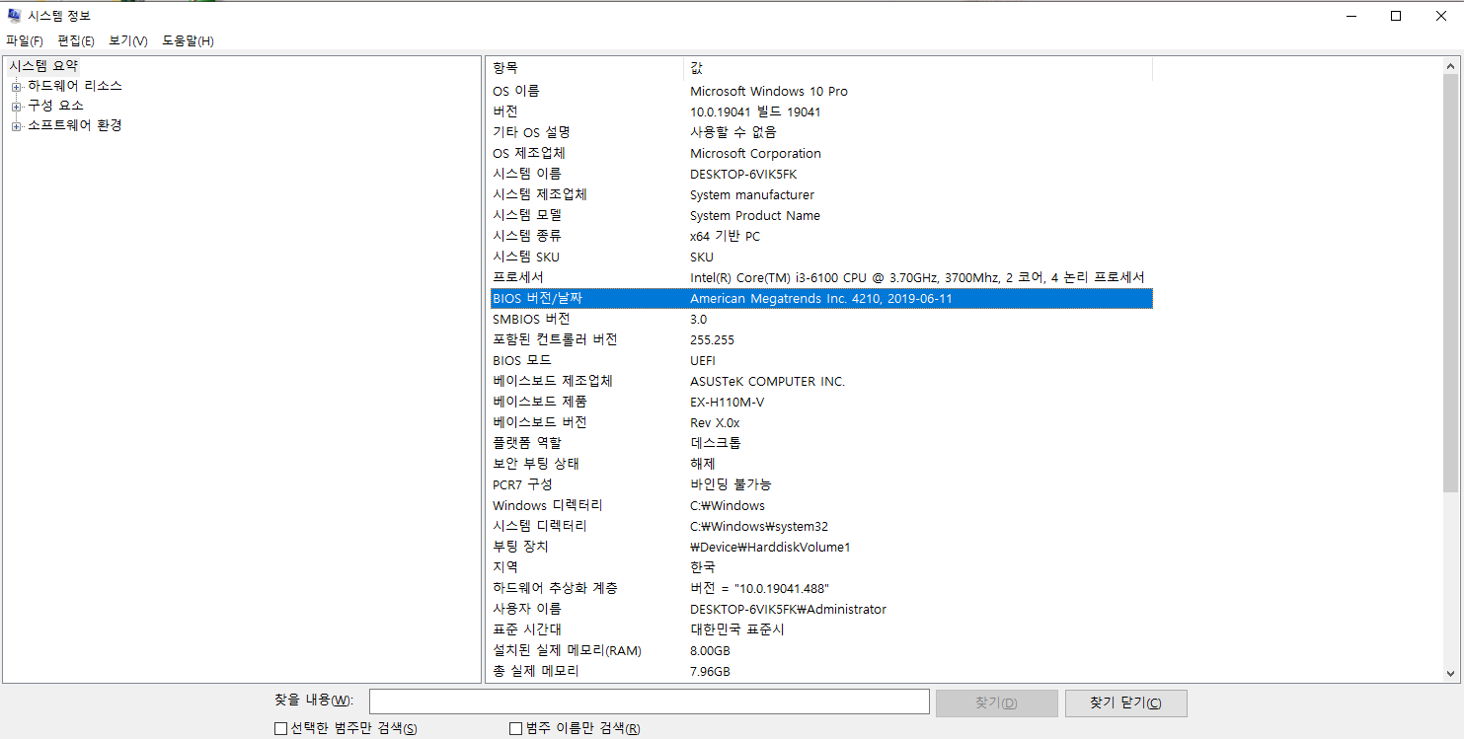The height and width of the screenshot is (739, 1464).
Task: Expand the 구성 요소 tree node
Action: [x=15, y=106]
